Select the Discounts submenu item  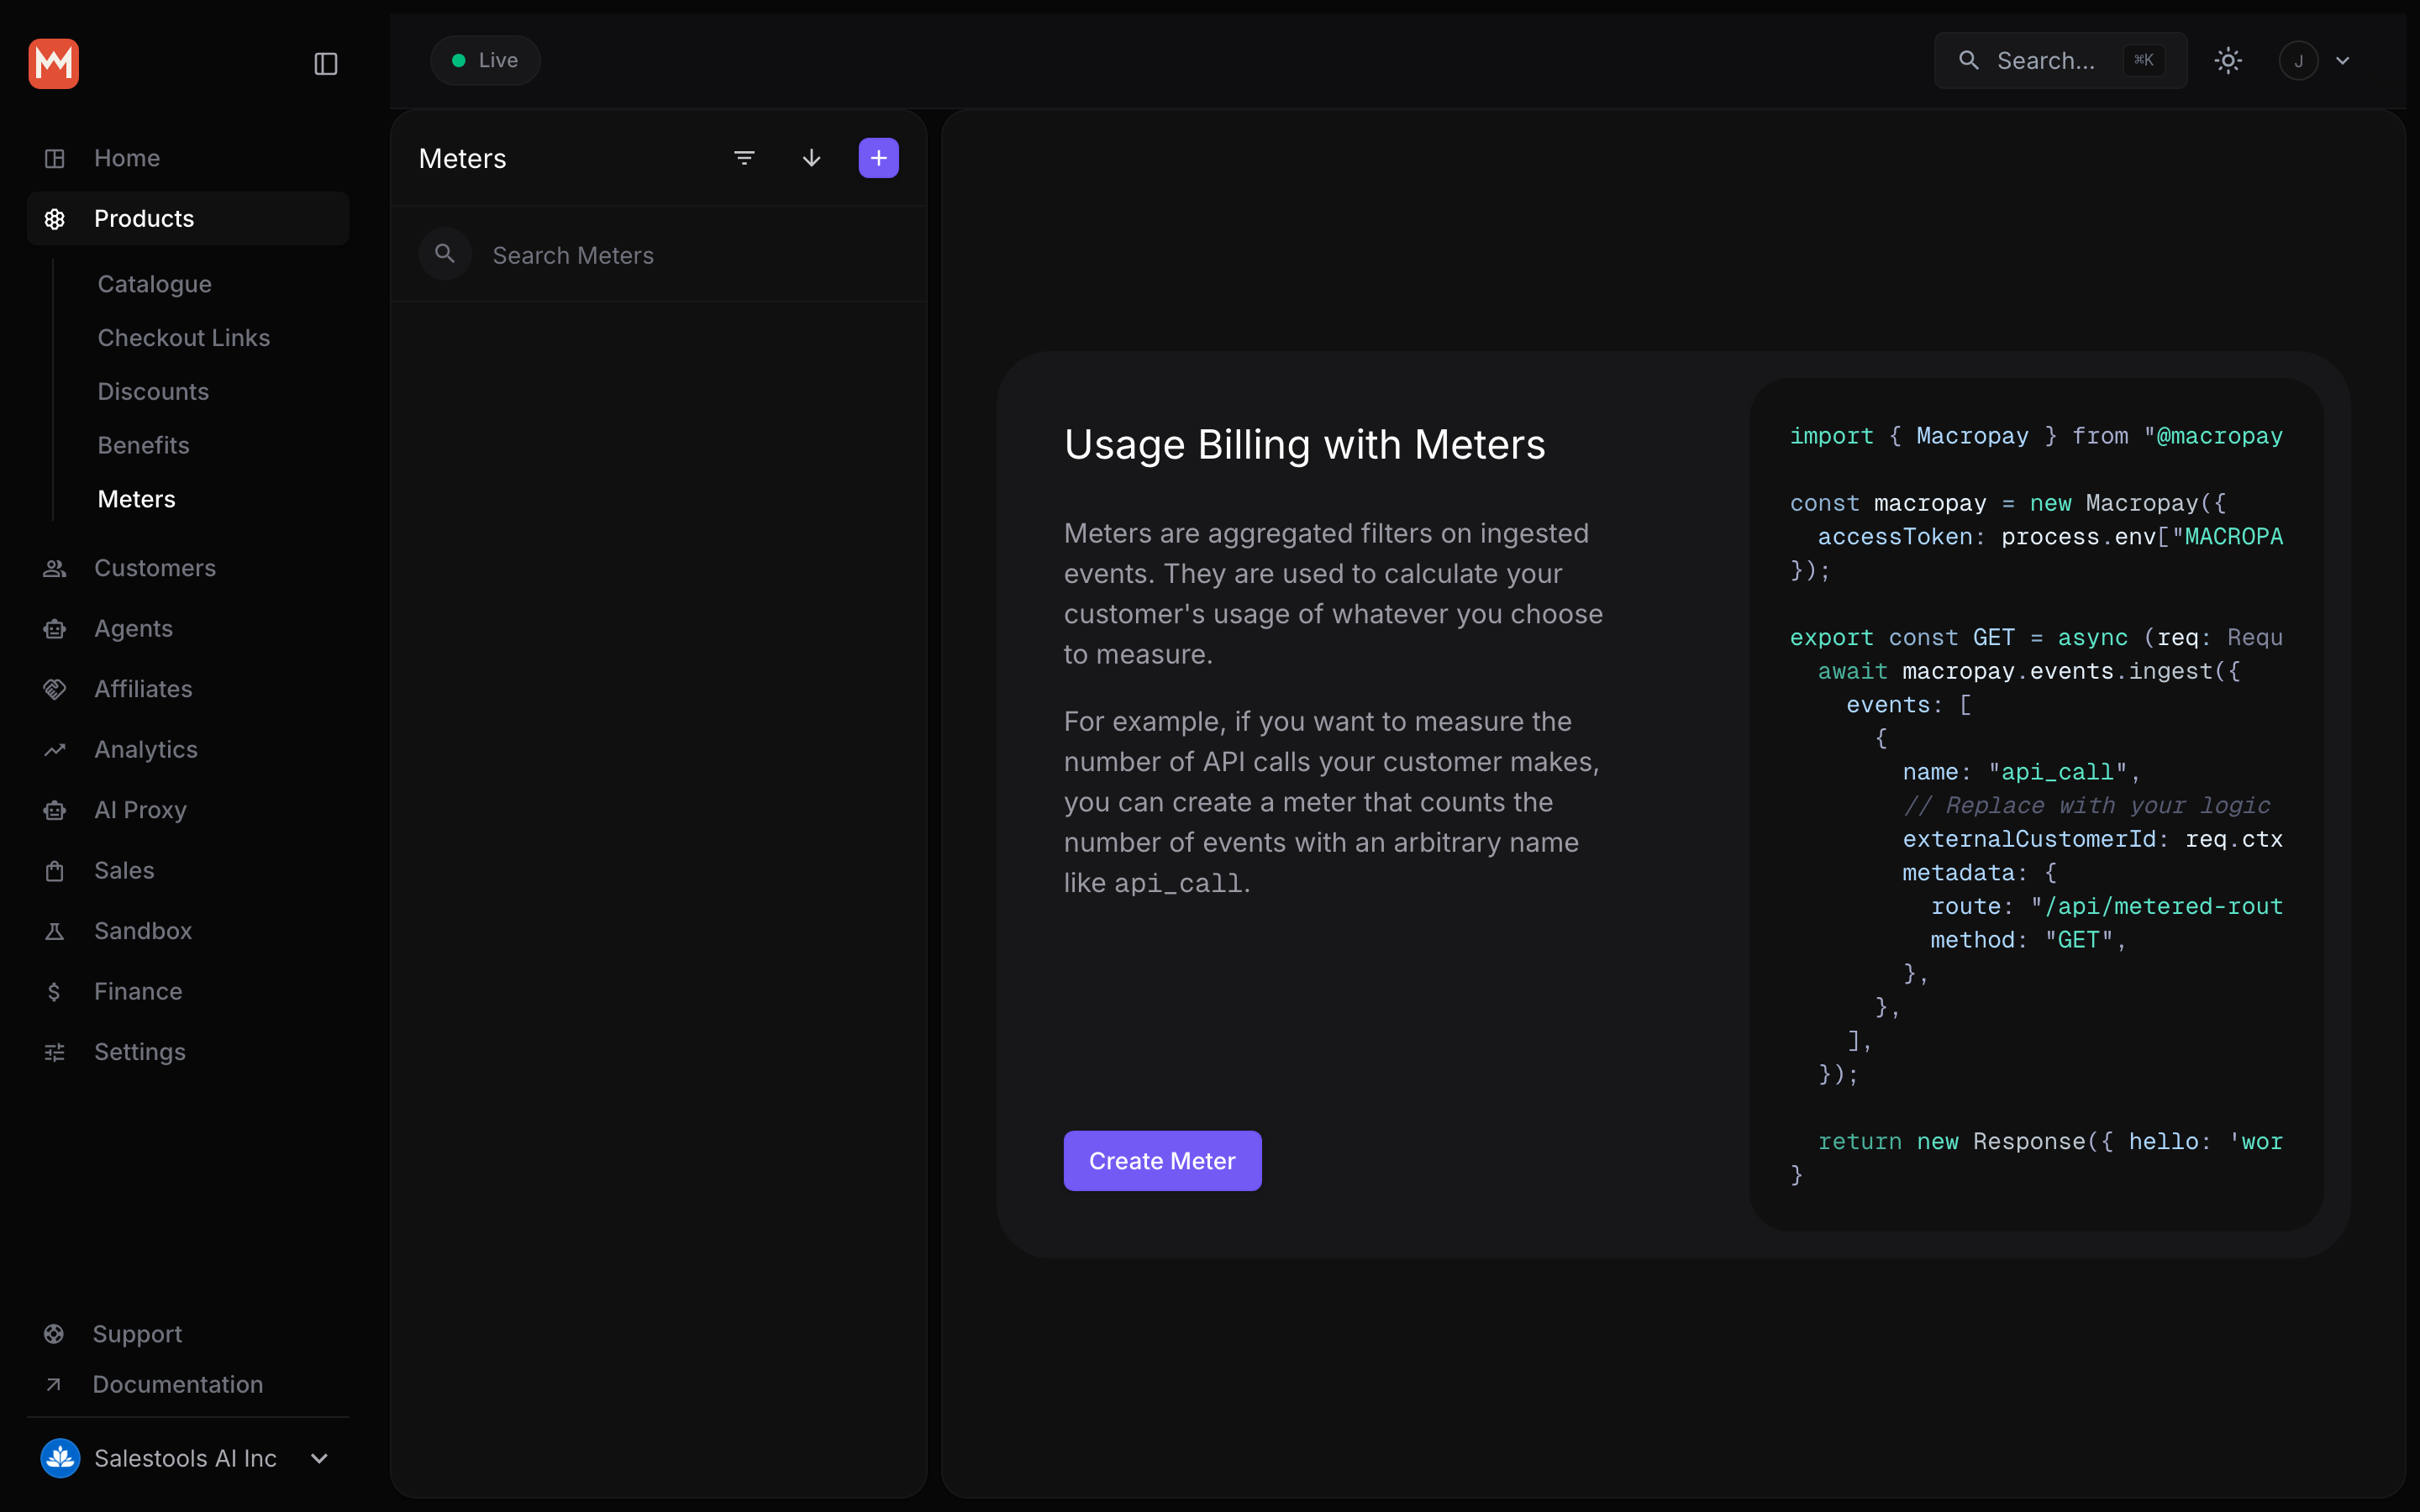(153, 391)
